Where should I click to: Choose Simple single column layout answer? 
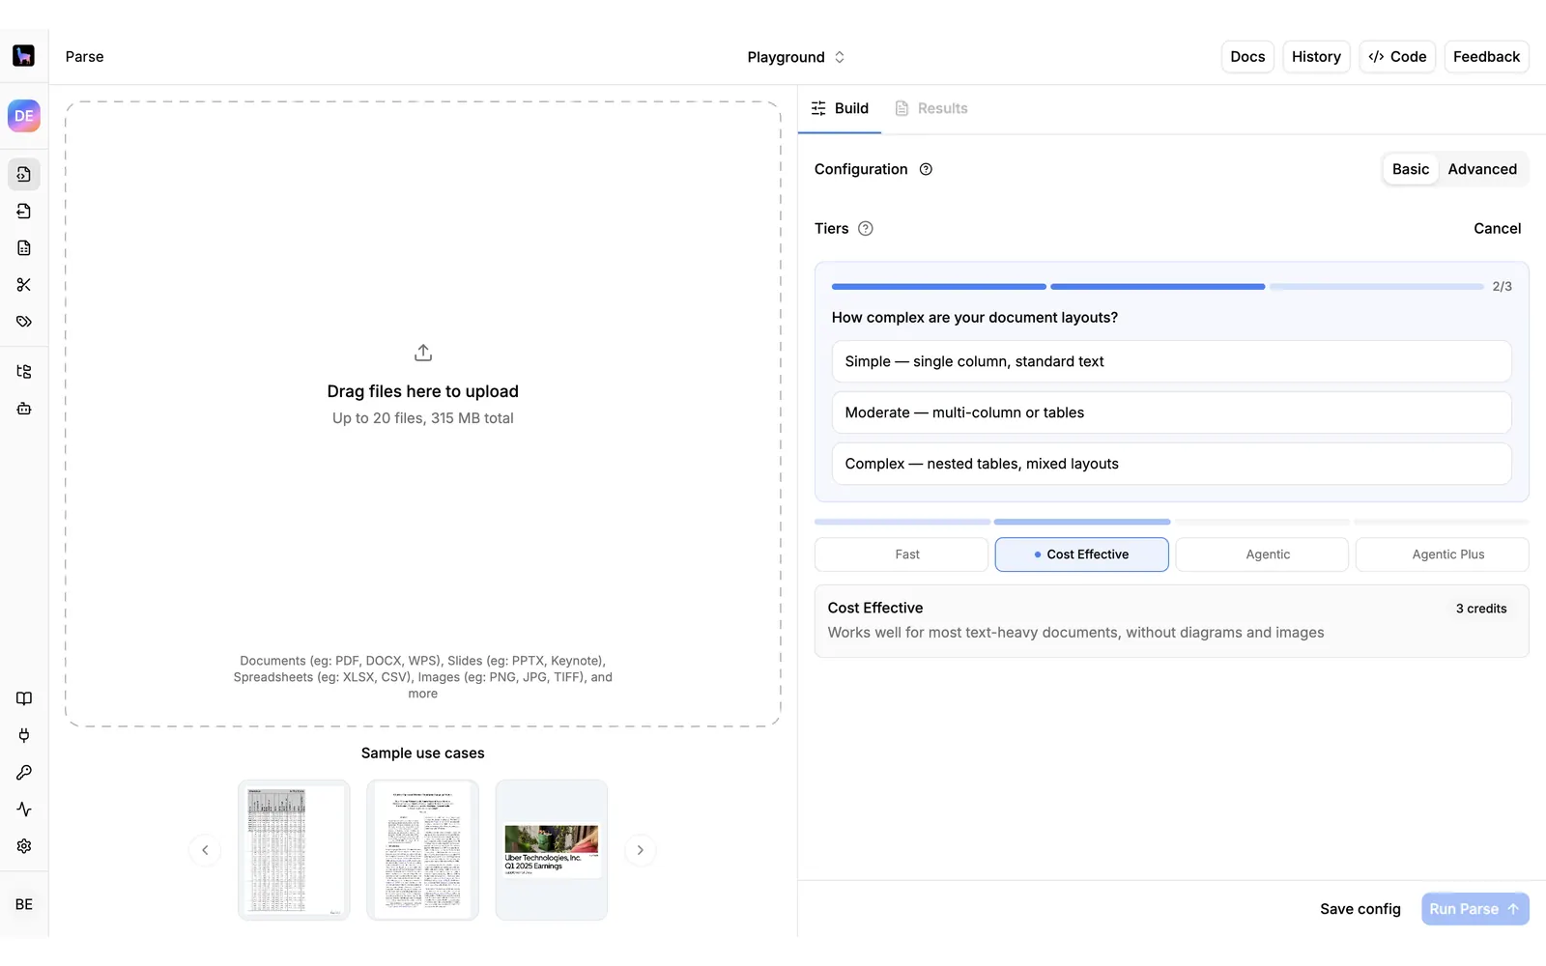(1171, 361)
